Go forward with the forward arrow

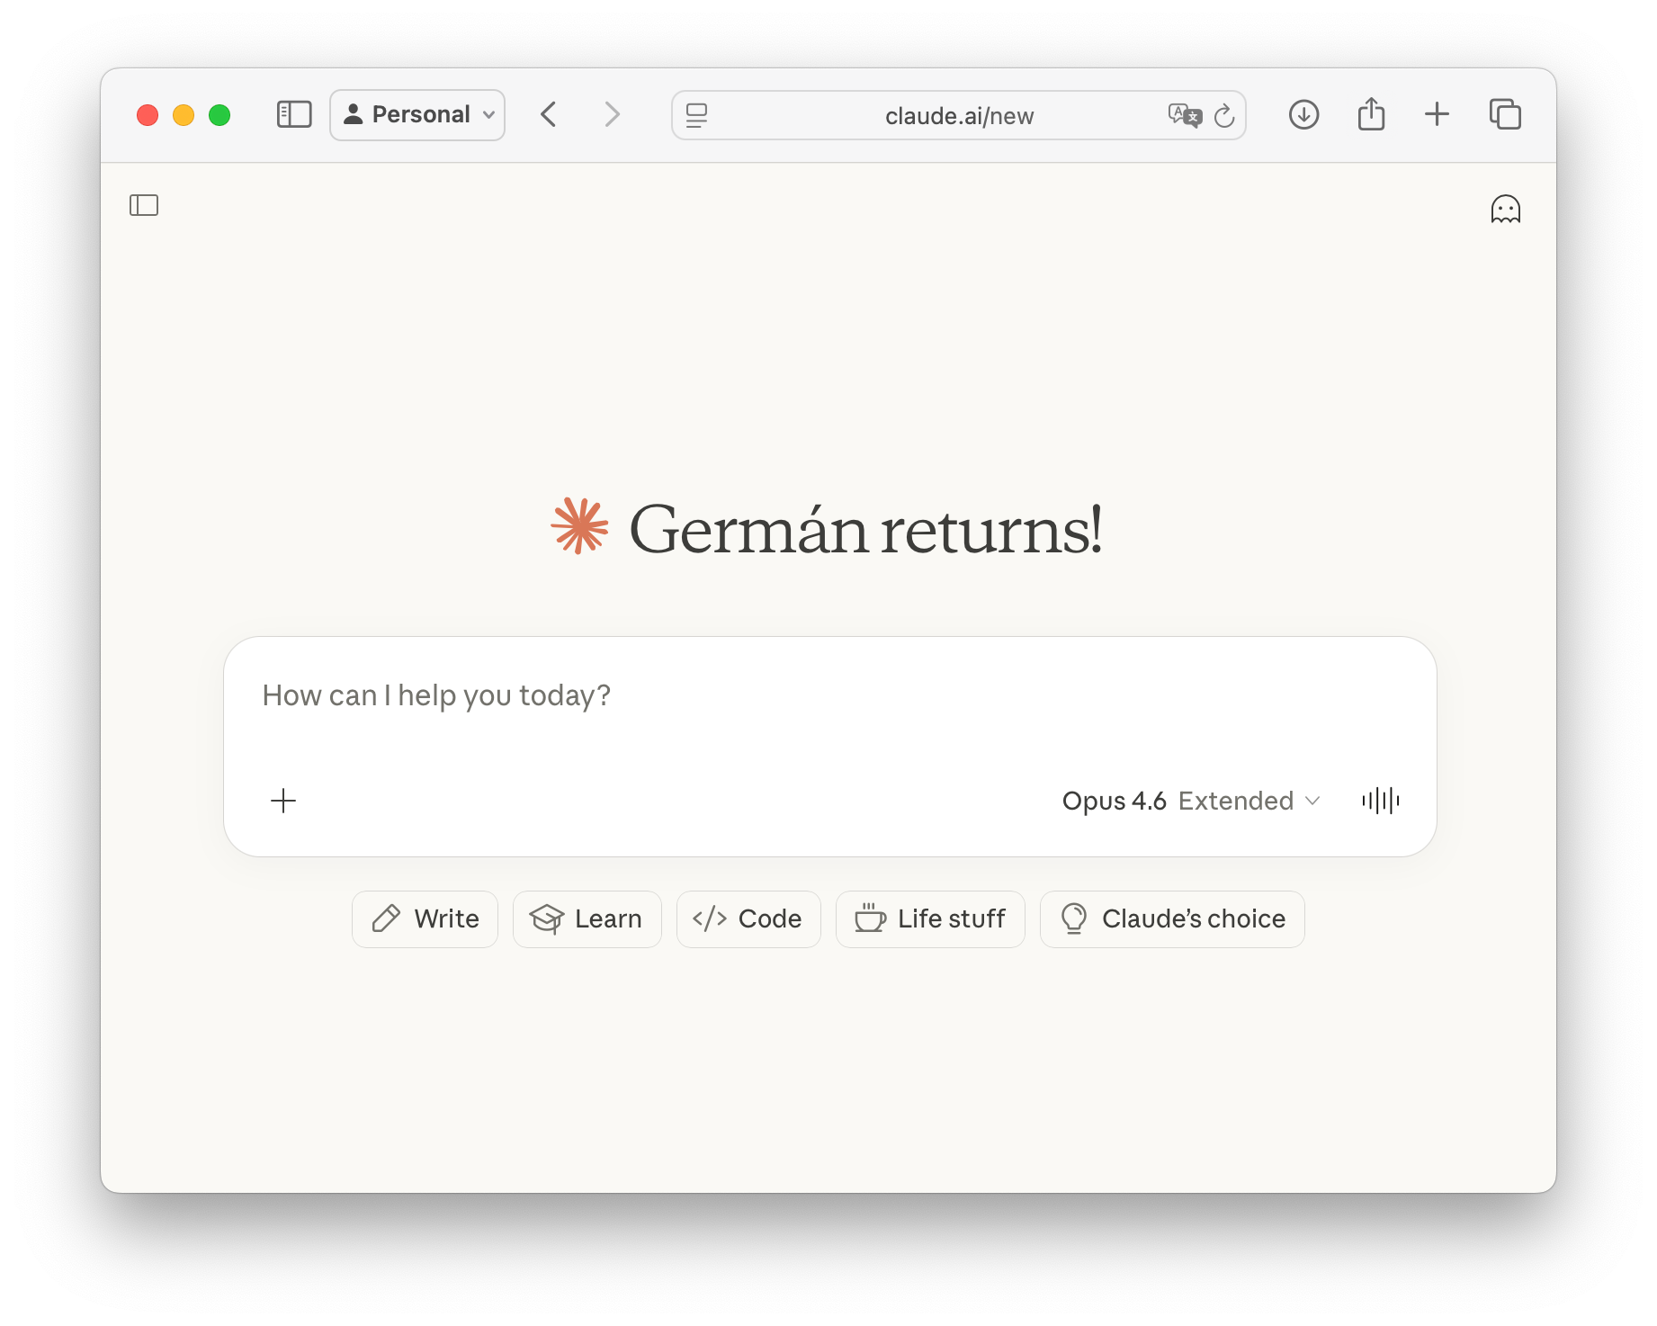tap(613, 114)
